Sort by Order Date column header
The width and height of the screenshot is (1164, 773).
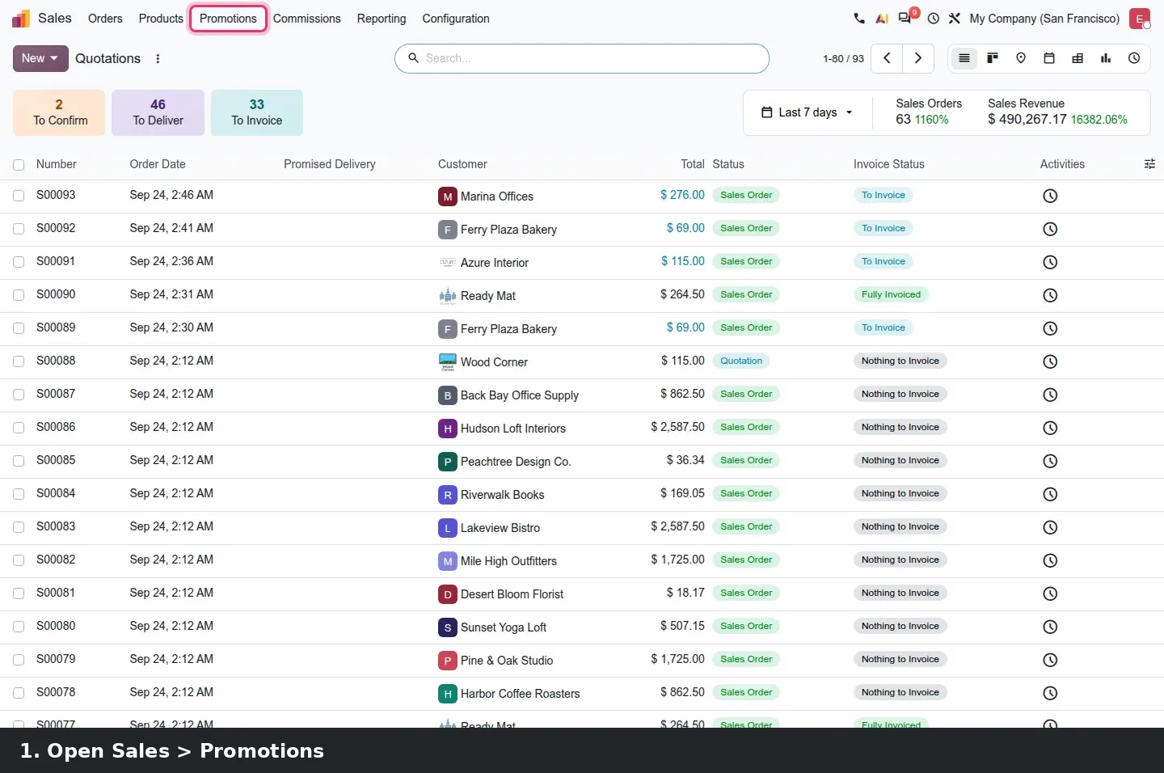coord(158,164)
